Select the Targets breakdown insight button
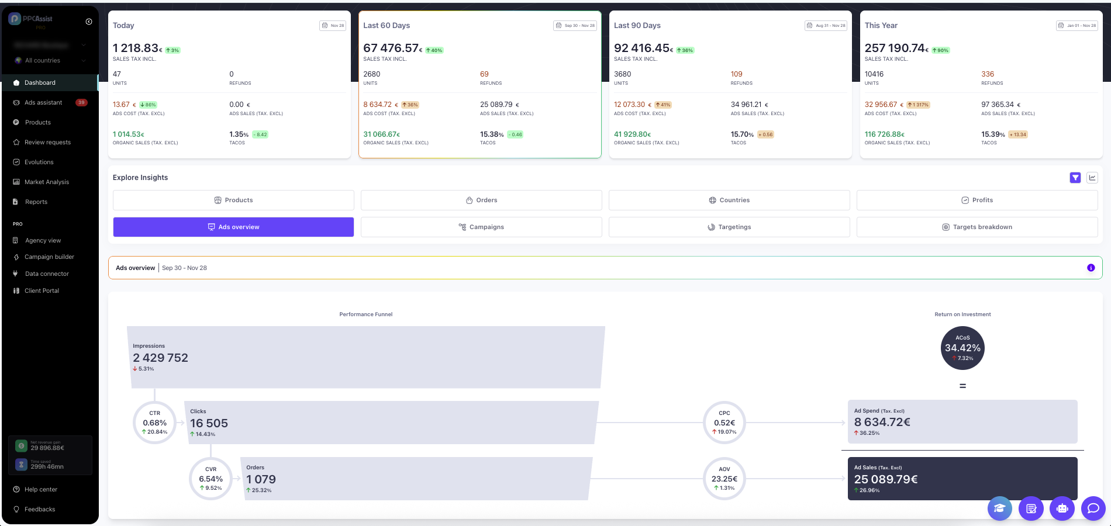 (x=977, y=227)
